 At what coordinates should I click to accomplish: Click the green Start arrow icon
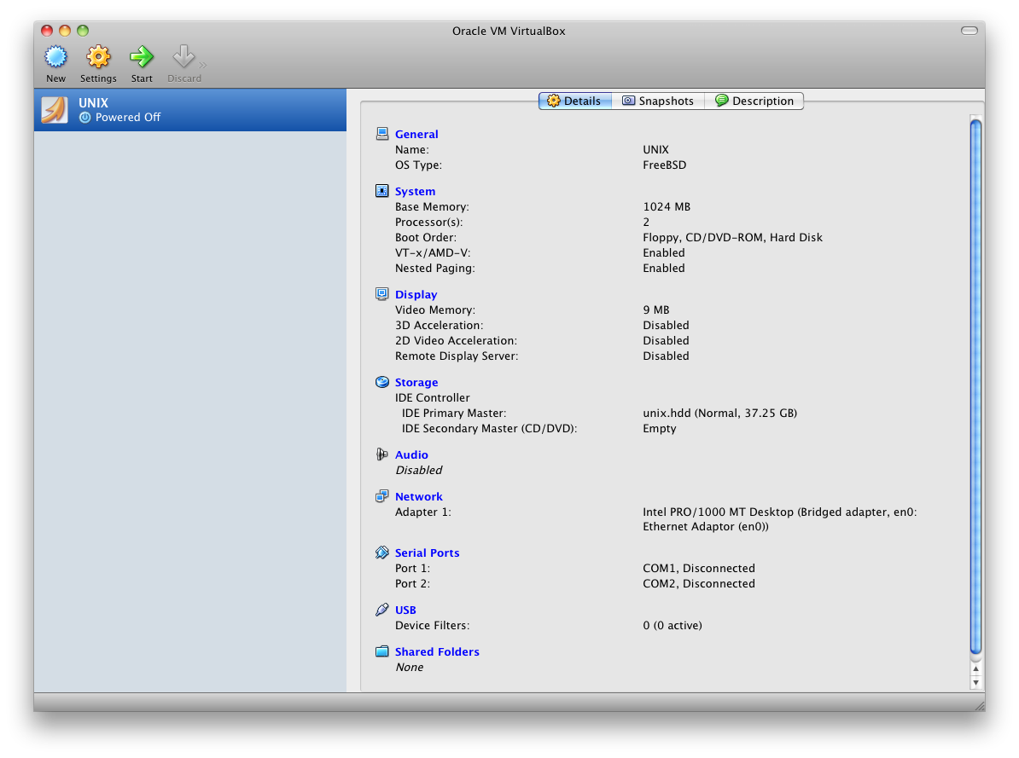pos(141,55)
